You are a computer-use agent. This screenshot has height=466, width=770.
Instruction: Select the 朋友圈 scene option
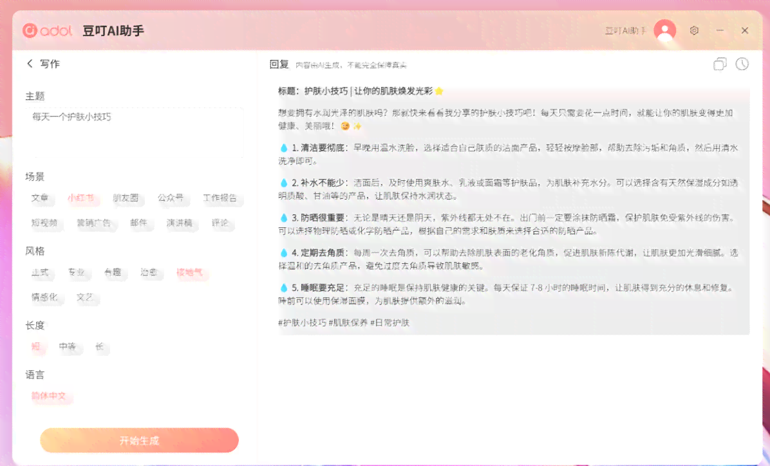[126, 198]
